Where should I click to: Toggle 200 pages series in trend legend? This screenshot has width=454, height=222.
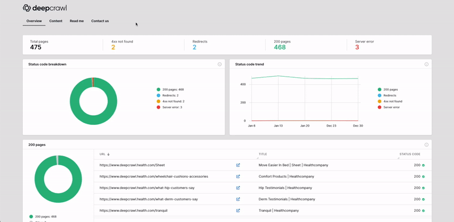pos(388,90)
